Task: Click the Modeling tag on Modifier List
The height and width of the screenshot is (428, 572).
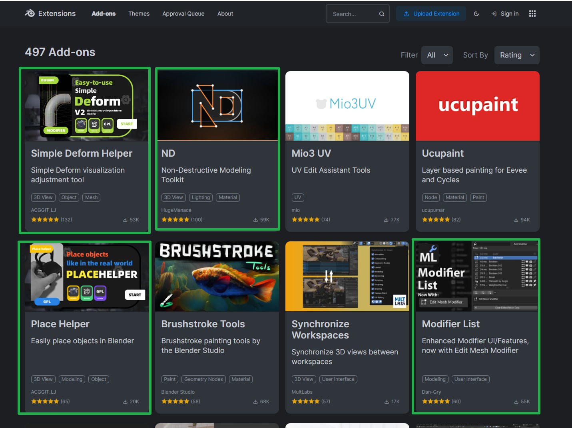Action: click(435, 379)
